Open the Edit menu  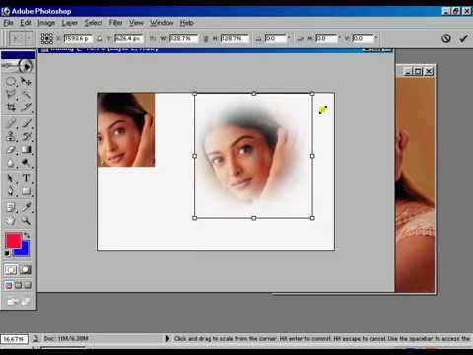pos(26,23)
